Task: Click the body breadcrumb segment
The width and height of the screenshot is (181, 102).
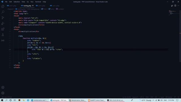Action: click(51, 9)
